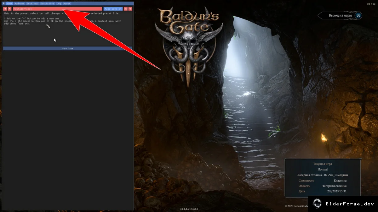
Task: Open the Home tab
Action: (x=9, y=3)
